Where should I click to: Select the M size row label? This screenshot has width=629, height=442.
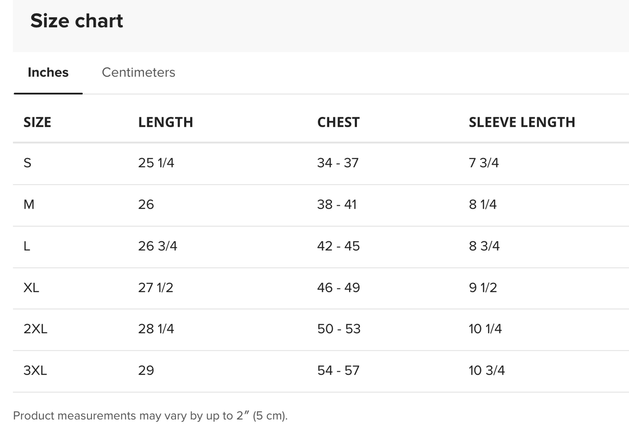click(x=29, y=204)
